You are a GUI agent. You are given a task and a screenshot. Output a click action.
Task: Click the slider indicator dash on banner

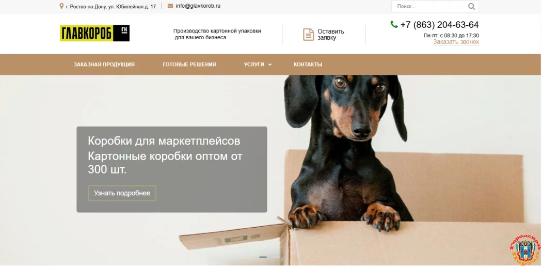[x=263, y=257]
